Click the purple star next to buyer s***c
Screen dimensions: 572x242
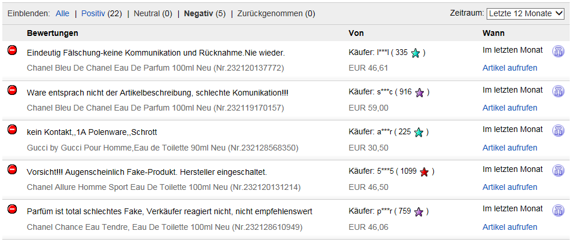pos(419,93)
